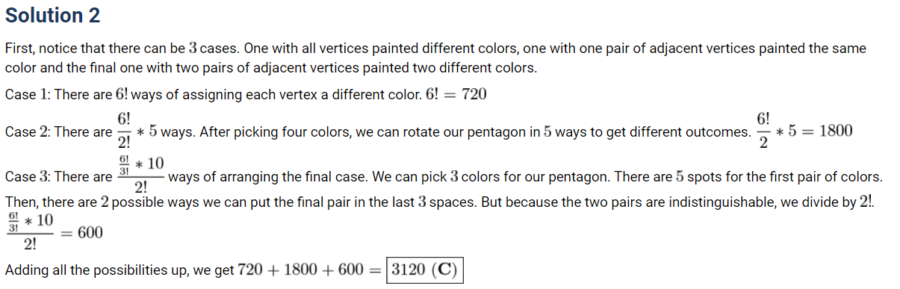Viewport: 900px width, 289px height.
Task: Click the result 1800 in Case 2
Action: click(836, 131)
